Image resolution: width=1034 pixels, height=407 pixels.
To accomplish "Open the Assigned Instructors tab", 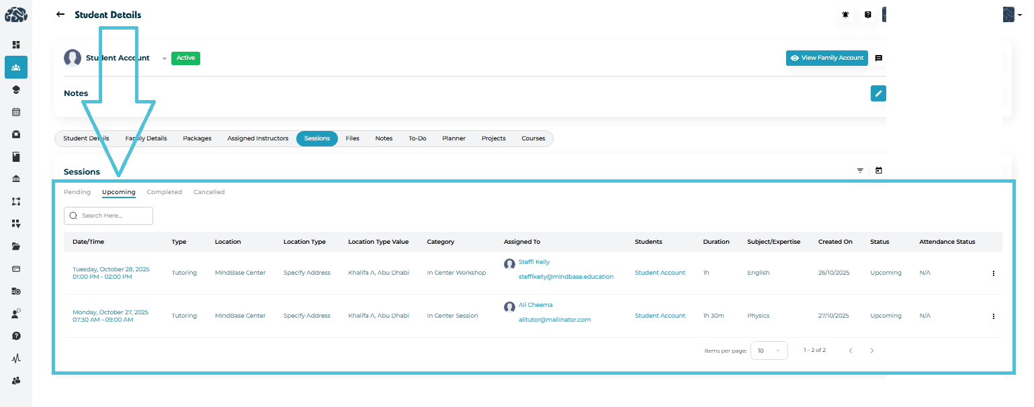I will click(258, 138).
